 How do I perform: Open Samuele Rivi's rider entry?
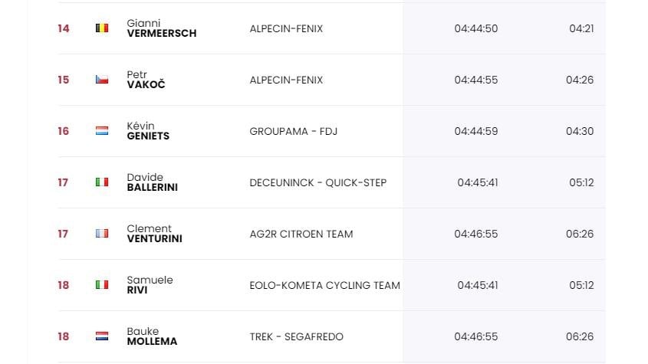click(x=150, y=284)
